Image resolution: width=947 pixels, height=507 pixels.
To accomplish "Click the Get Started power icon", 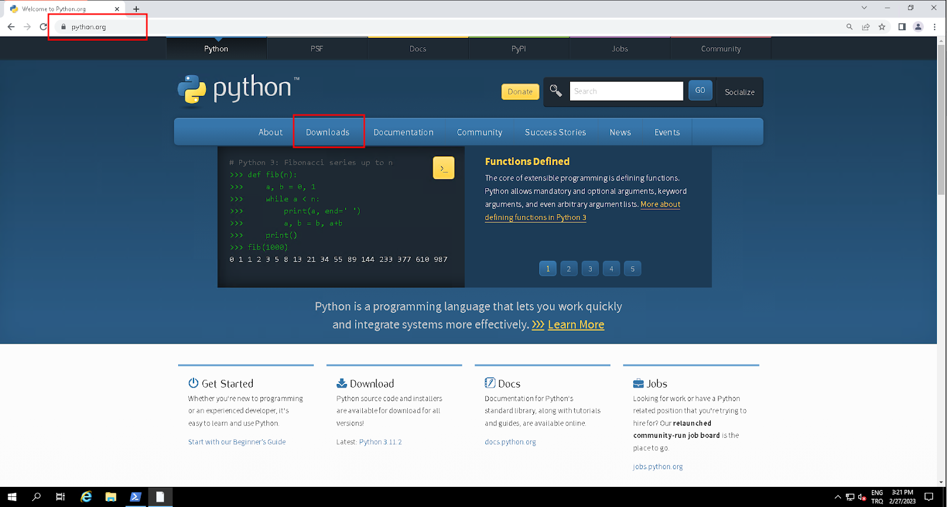I will click(x=194, y=383).
